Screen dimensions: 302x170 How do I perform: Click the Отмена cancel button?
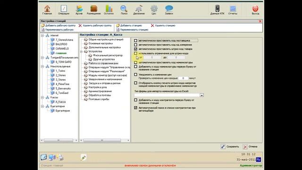[250, 147]
